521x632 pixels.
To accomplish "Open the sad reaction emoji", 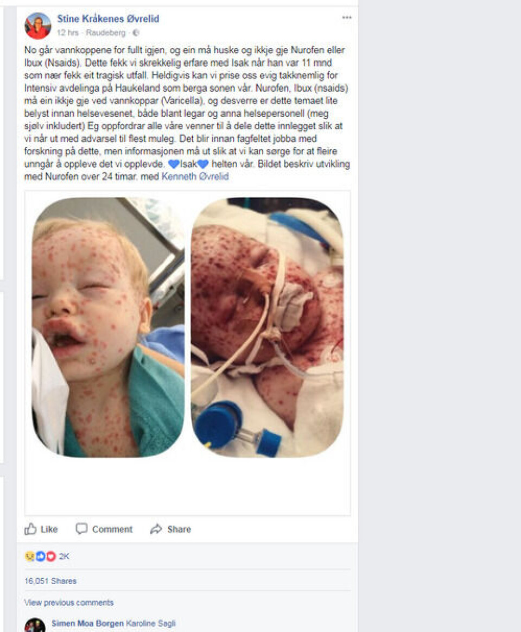I will [30, 556].
